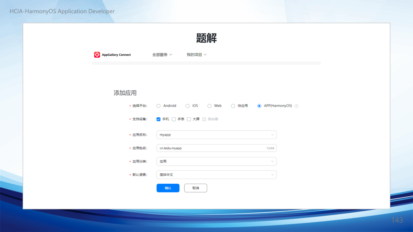Viewport: 413px width, 232px height.
Task: Click the HCIA-HarmonyOS Application Developer header text
Action: [62, 11]
